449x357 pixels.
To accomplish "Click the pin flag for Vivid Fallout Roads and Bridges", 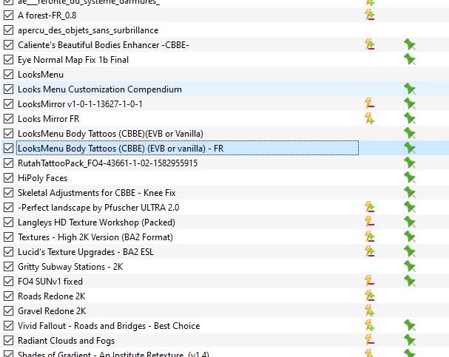I will (x=410, y=325).
